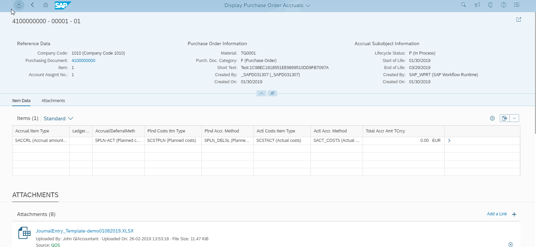Click the XLSX file type icon
Screen dimensions: 536x247
[x=24, y=233]
